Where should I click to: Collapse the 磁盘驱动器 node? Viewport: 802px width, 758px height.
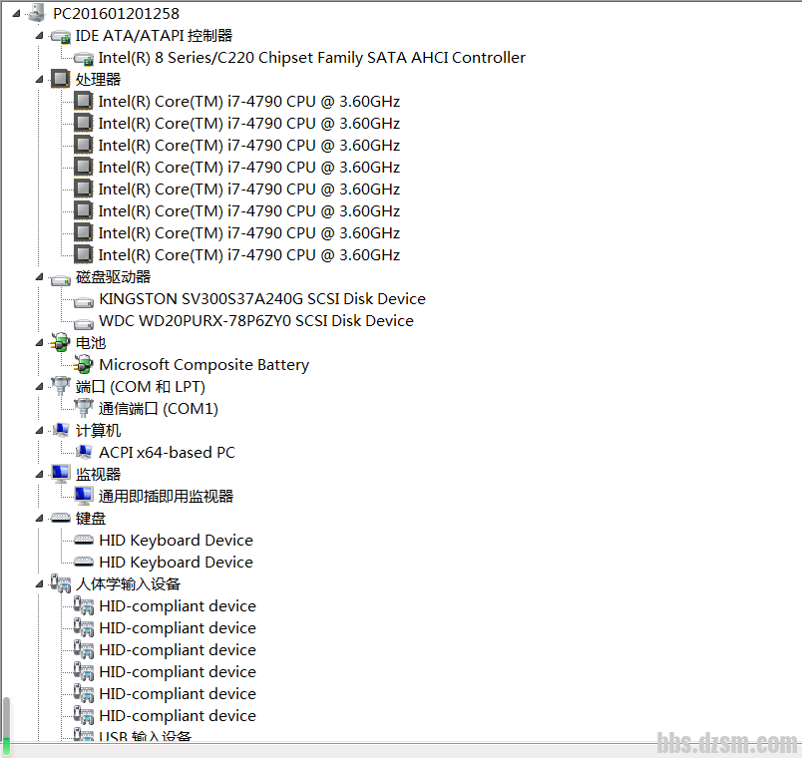coord(40,277)
